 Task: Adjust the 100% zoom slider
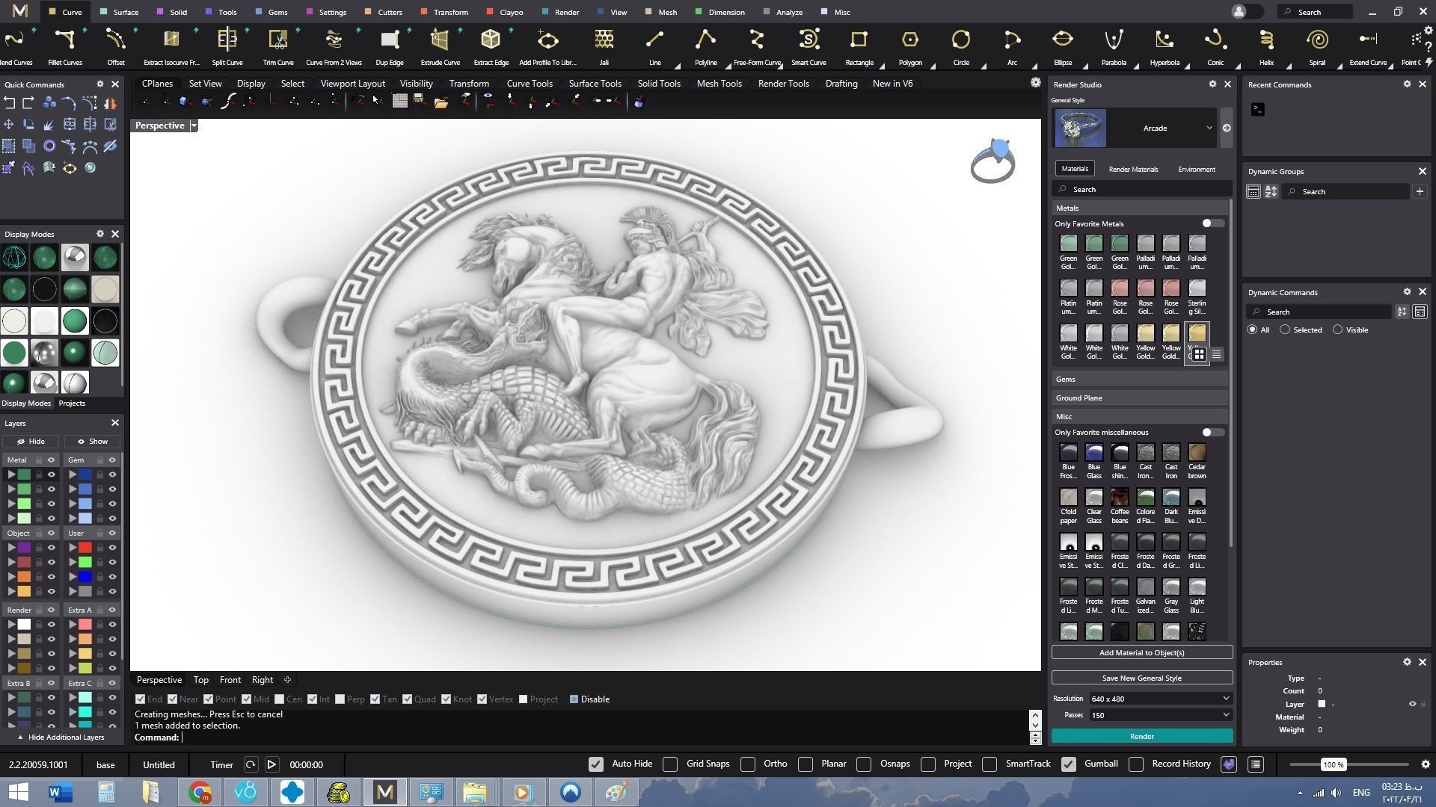click(1334, 764)
